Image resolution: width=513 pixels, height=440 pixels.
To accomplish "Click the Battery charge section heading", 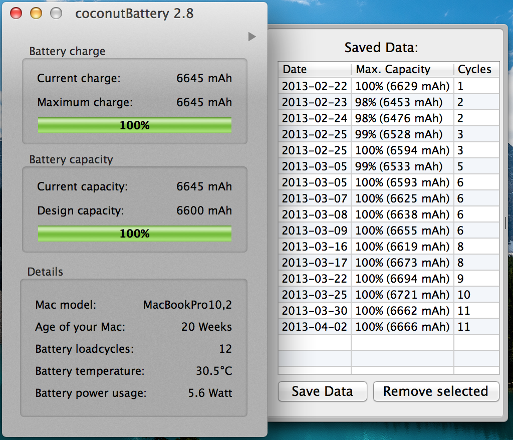I will pos(67,52).
